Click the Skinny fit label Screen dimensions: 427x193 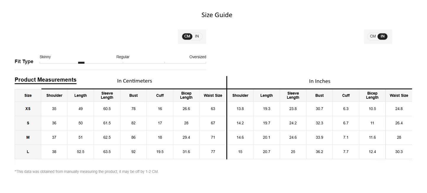[x=45, y=57]
